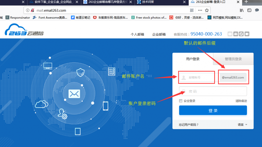Click the gray video camera icon in header

pos(247,34)
